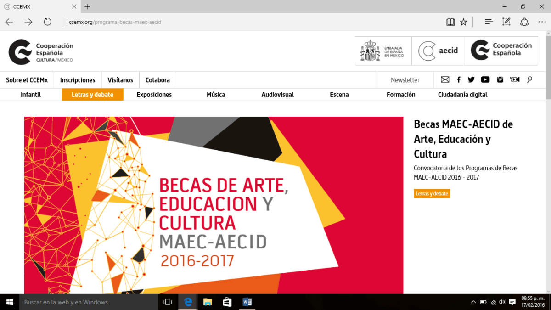Show hidden system tray icons
Viewport: 551px width, 310px height.
click(x=473, y=302)
